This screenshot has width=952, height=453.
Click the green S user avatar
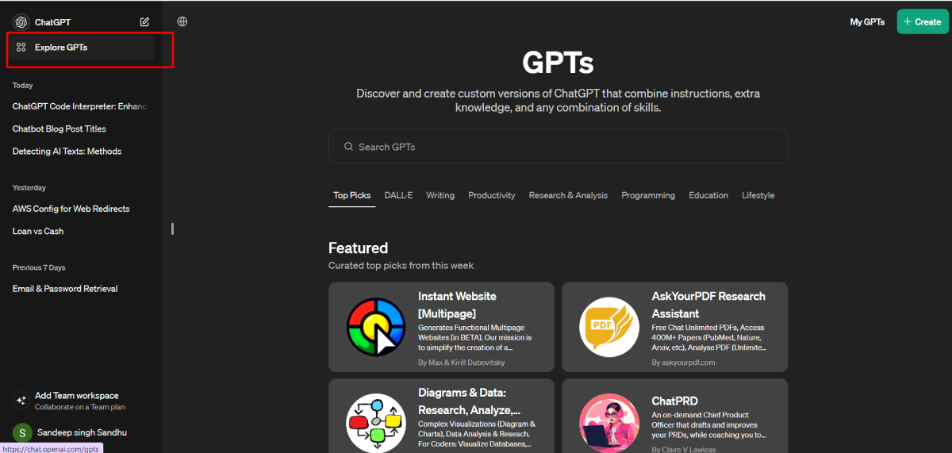pos(22,432)
